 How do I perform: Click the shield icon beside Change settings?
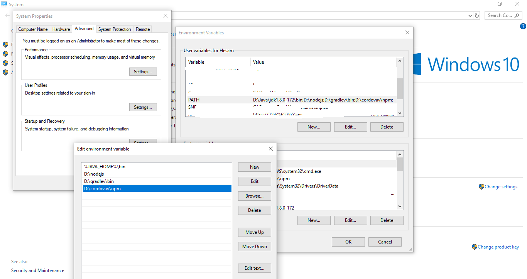coord(481,187)
